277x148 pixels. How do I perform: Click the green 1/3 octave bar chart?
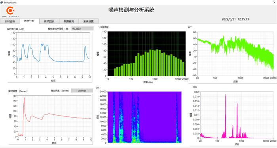click(x=147, y=54)
